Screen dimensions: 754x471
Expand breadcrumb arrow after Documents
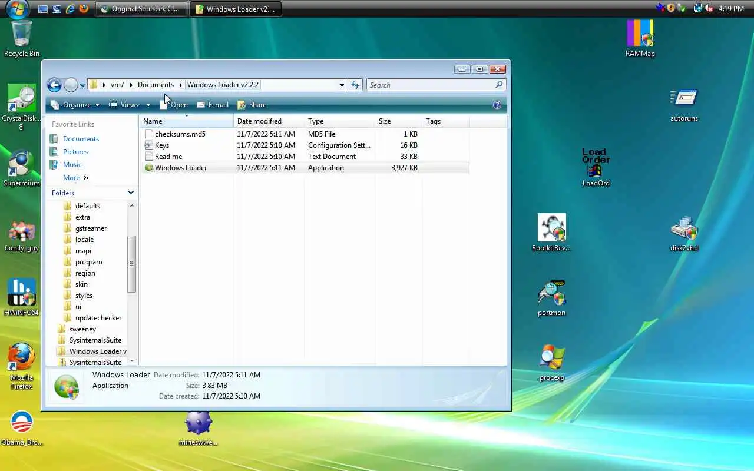click(x=181, y=85)
